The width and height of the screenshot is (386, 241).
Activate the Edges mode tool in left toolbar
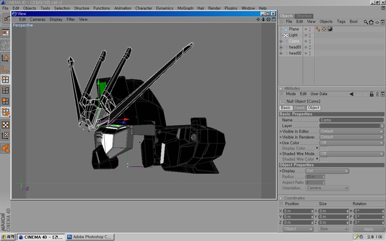[x=5, y=90]
